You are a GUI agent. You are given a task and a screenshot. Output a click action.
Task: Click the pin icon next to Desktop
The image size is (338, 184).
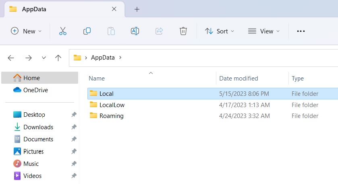(74, 114)
